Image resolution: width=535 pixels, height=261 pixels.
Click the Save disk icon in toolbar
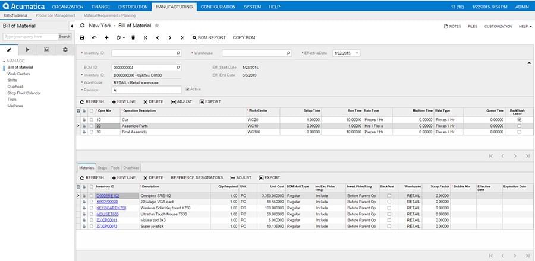click(x=82, y=38)
